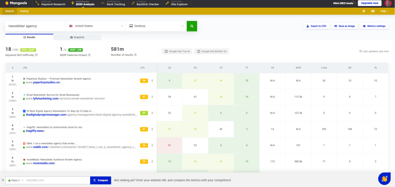Screen dimensions: 395x187
Task: Open paperboystudios.co URL link
Action: tap(43, 82)
